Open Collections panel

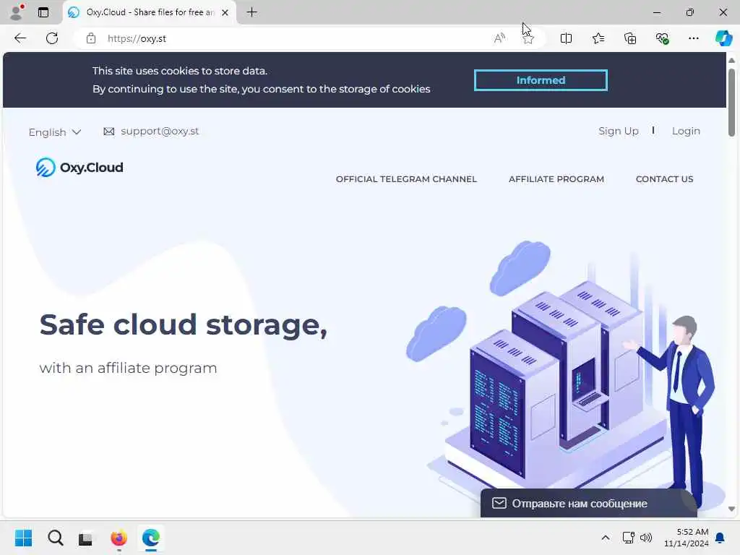630,38
